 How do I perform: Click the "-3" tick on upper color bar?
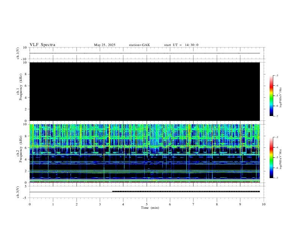[277, 75]
